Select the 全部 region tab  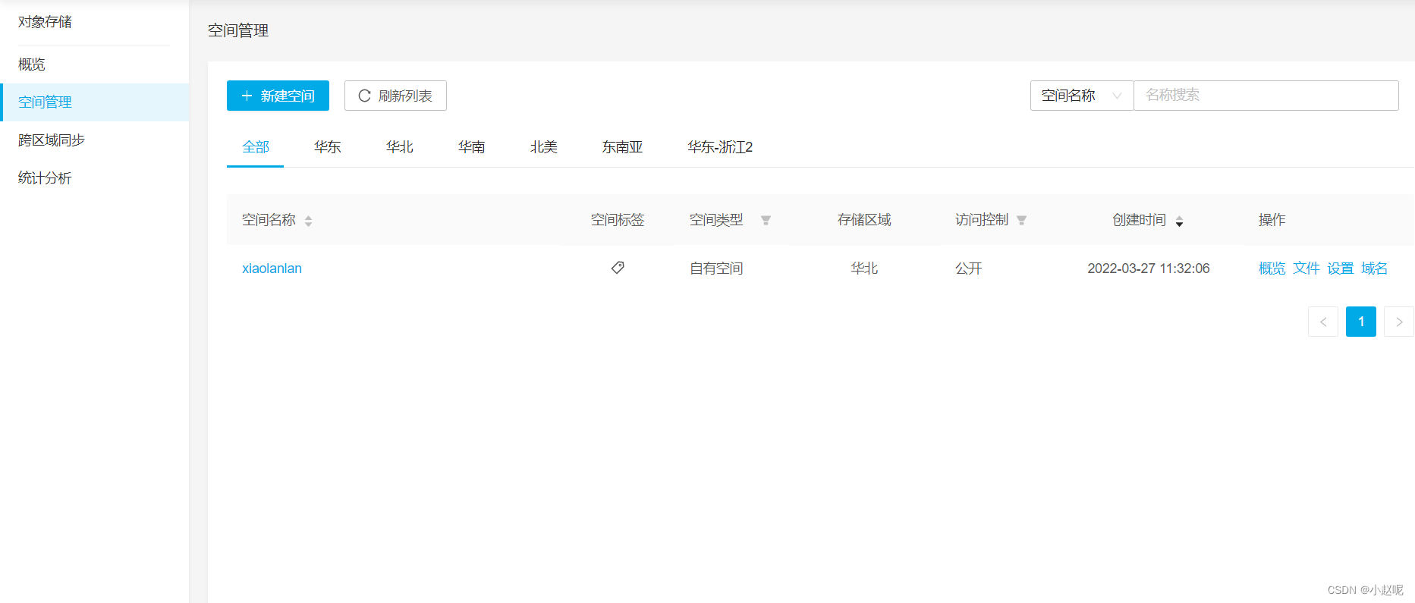coord(256,147)
